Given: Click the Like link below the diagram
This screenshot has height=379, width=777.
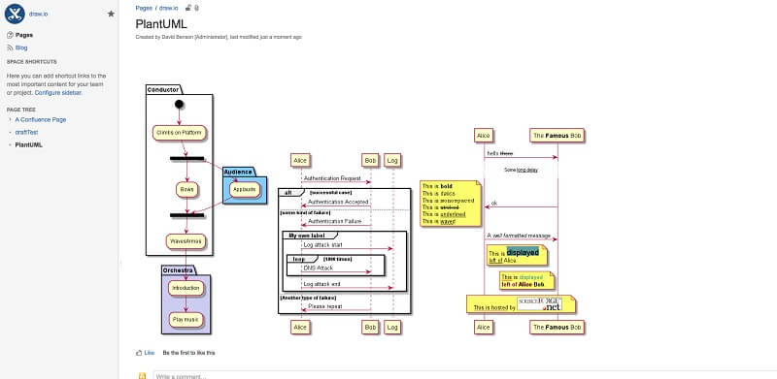Looking at the screenshot, I should click(x=150, y=353).
